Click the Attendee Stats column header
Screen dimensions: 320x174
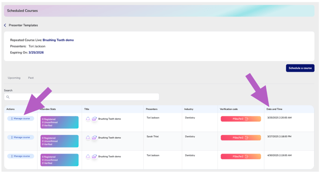(48, 109)
